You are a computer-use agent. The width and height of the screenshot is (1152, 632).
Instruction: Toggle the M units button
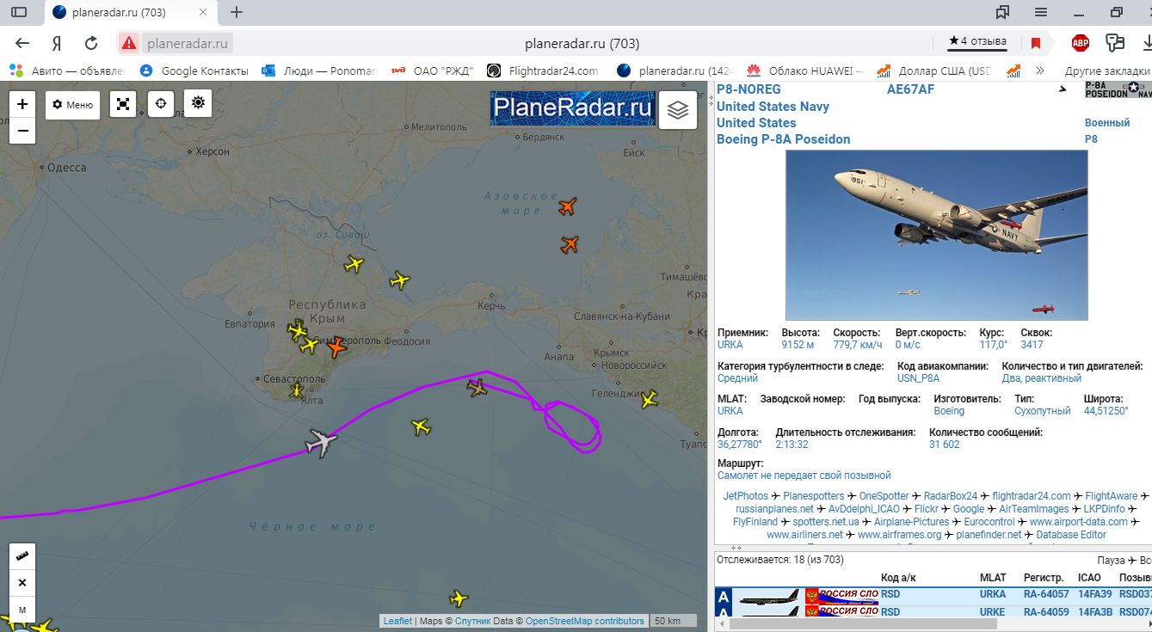click(x=22, y=610)
